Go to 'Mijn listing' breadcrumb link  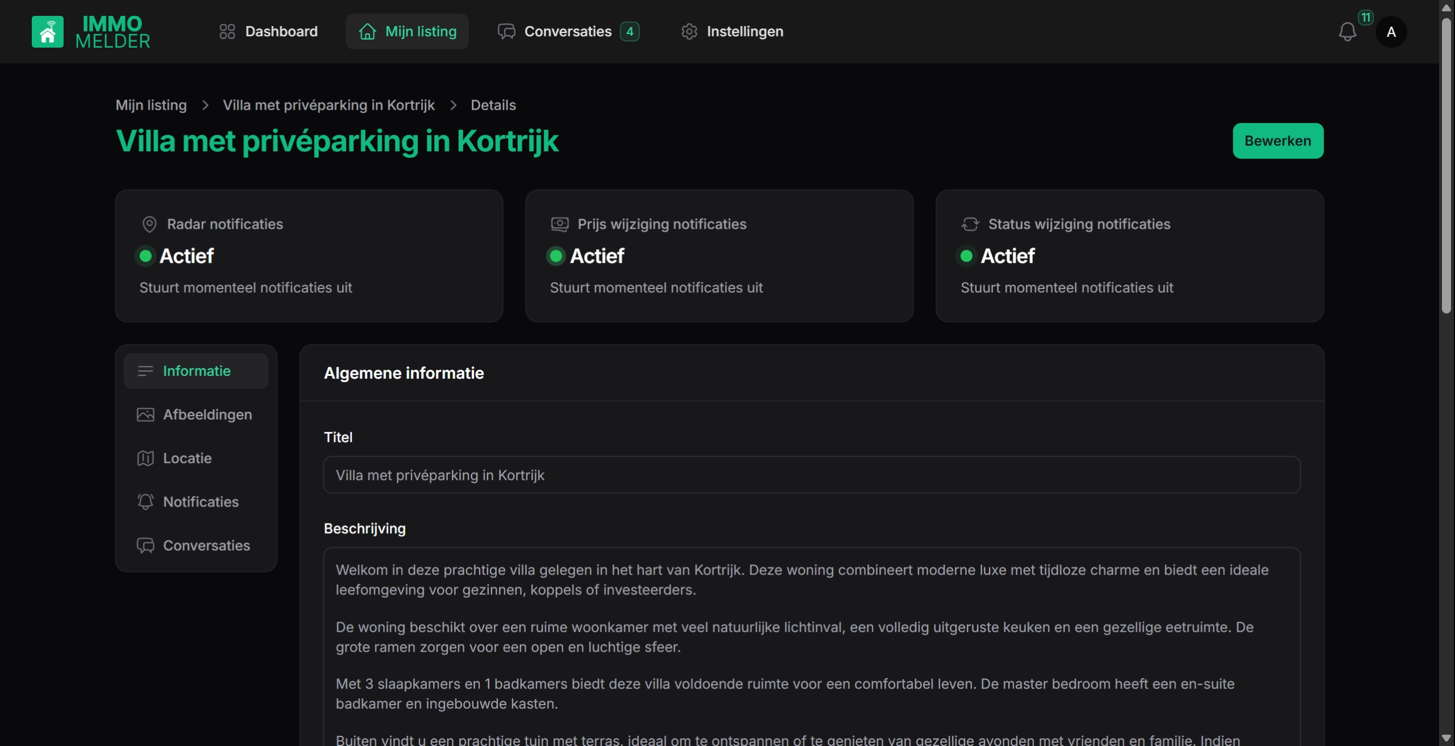tap(151, 106)
